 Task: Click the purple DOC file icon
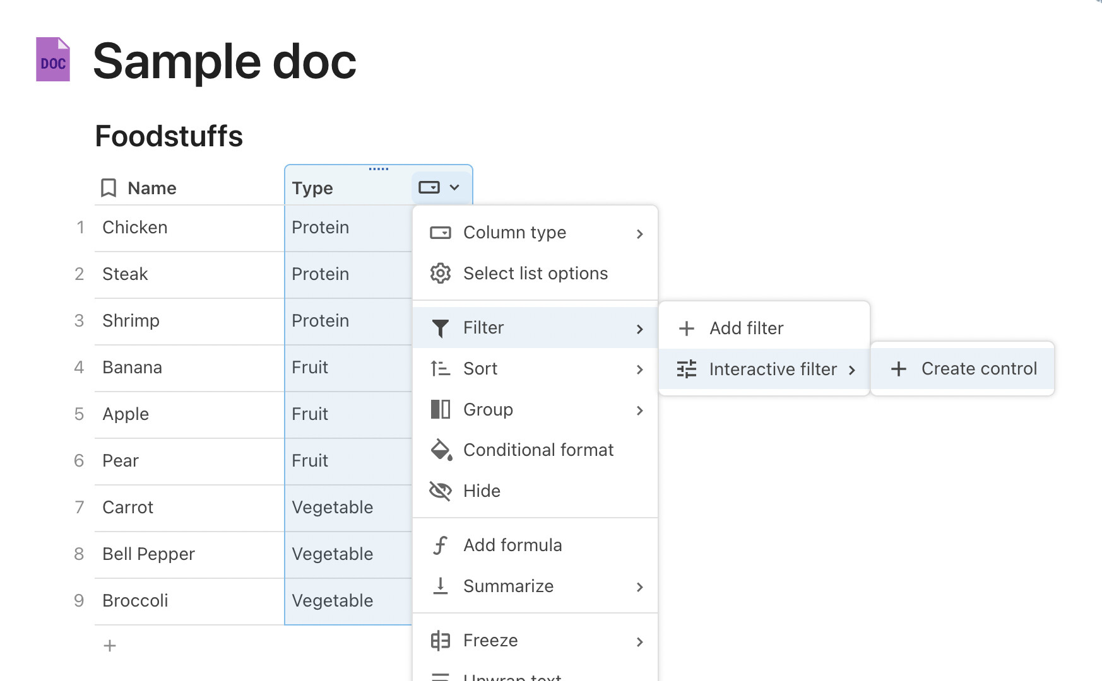53,60
